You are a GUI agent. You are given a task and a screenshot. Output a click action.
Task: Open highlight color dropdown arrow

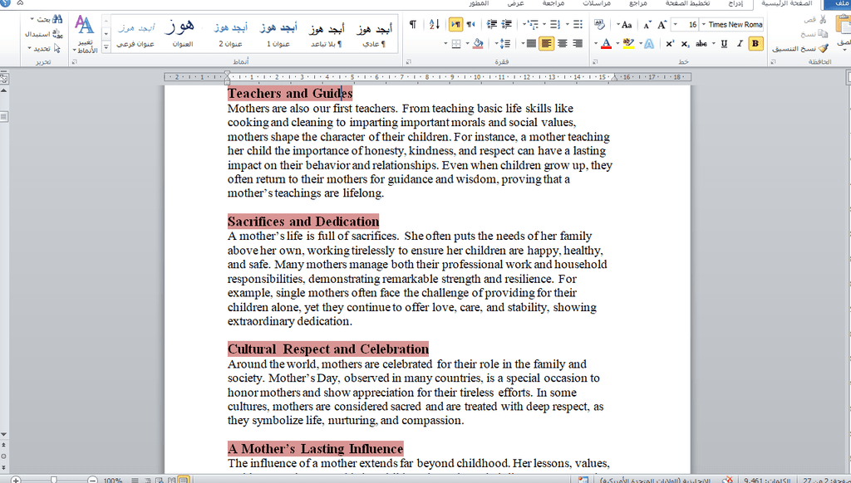coord(618,43)
